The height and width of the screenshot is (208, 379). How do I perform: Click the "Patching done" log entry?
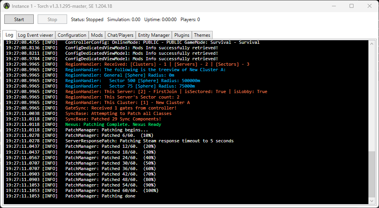coord(100,196)
